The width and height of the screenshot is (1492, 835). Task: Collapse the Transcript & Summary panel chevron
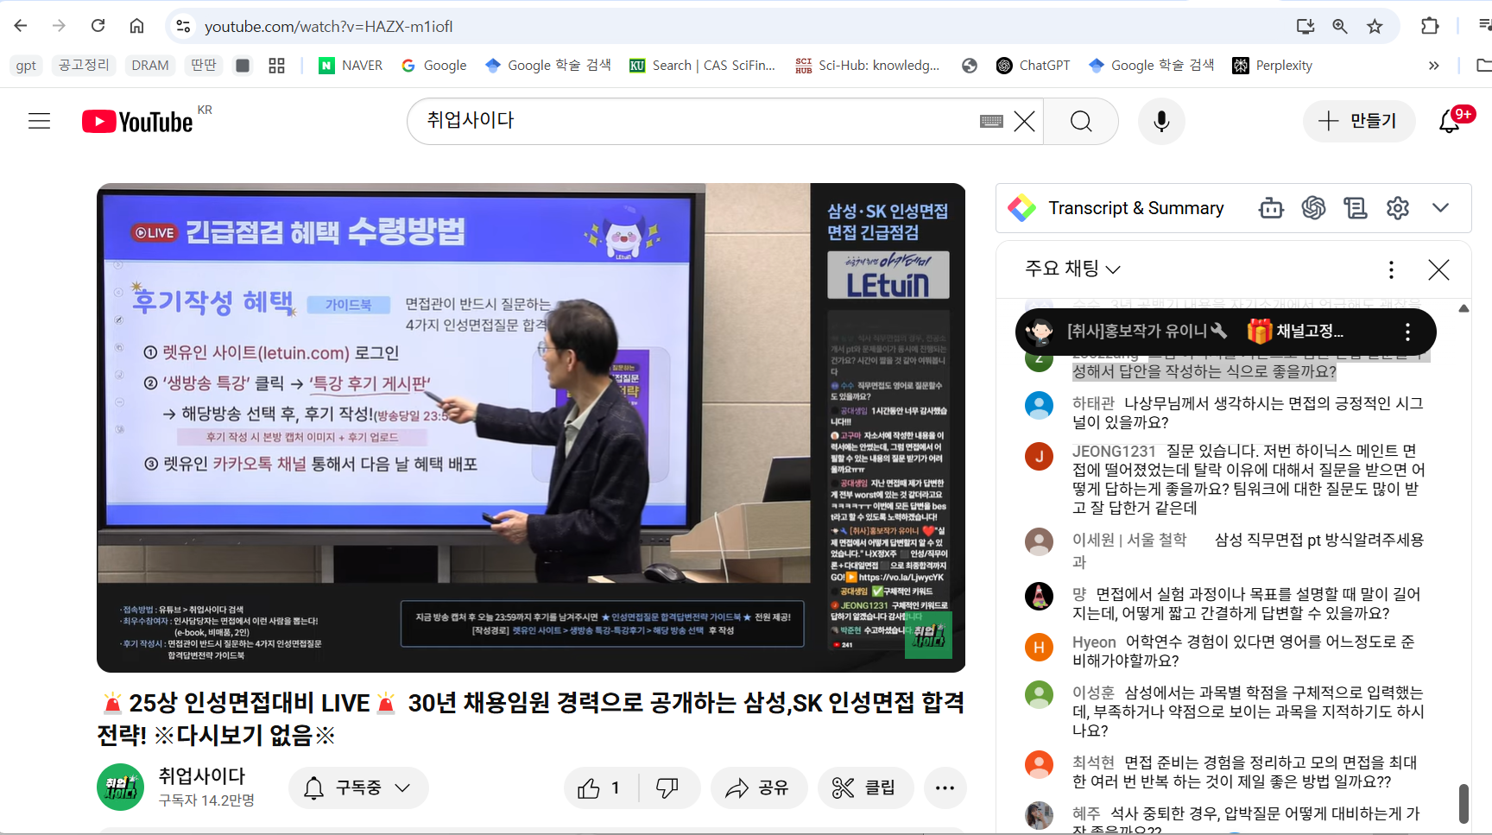tap(1440, 208)
